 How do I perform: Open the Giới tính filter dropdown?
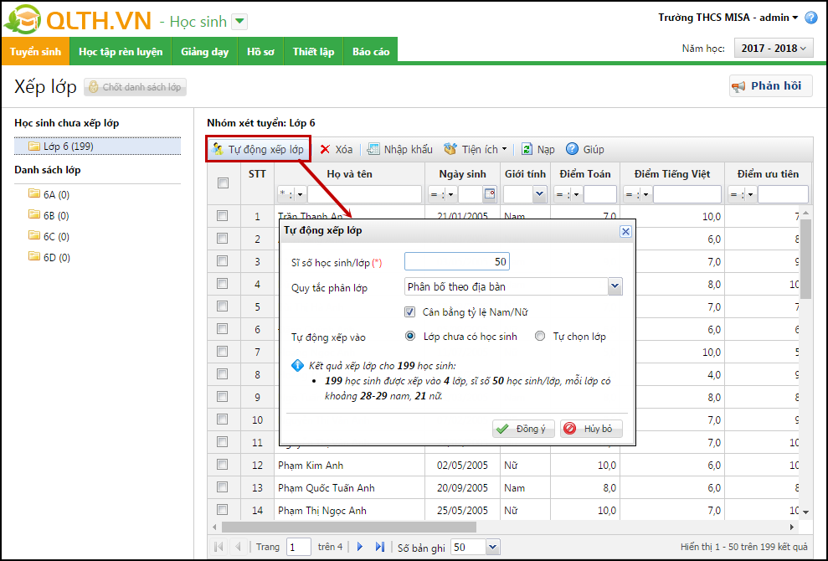tap(539, 194)
